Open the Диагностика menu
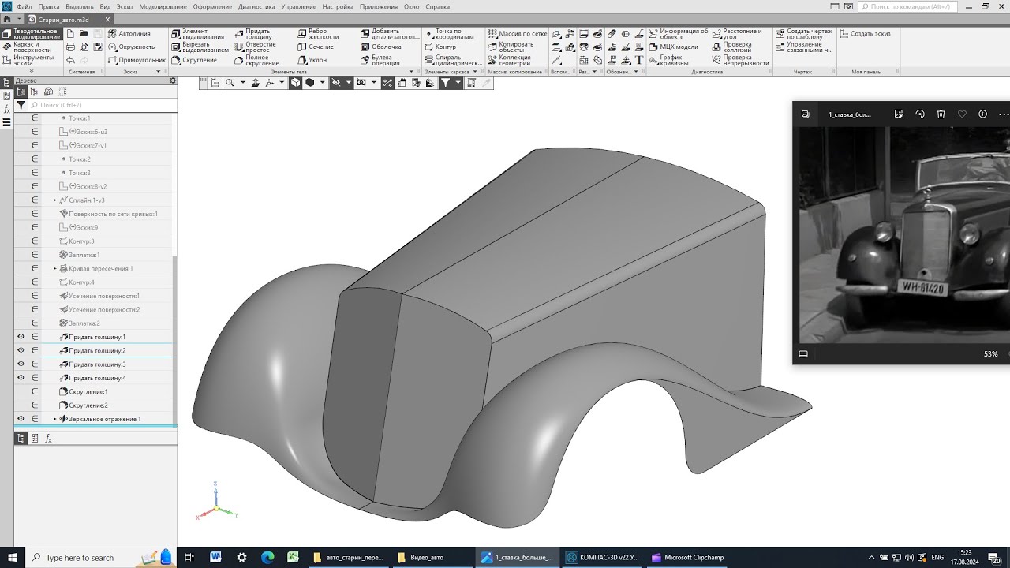Image resolution: width=1010 pixels, height=568 pixels. [256, 6]
